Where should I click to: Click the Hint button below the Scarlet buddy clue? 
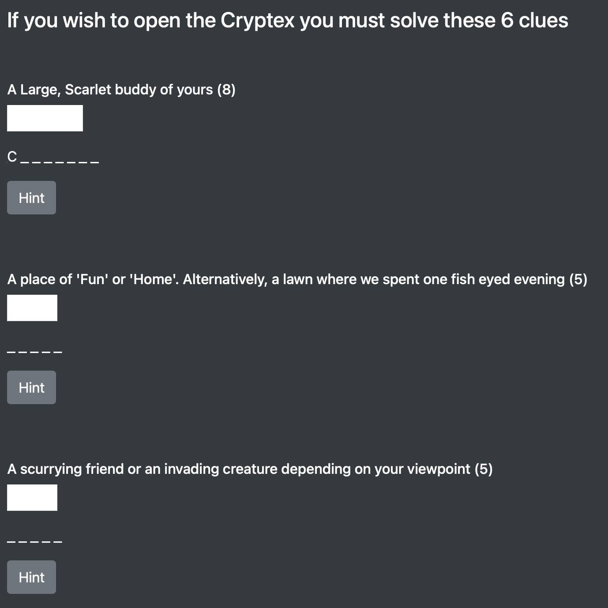pyautogui.click(x=31, y=198)
